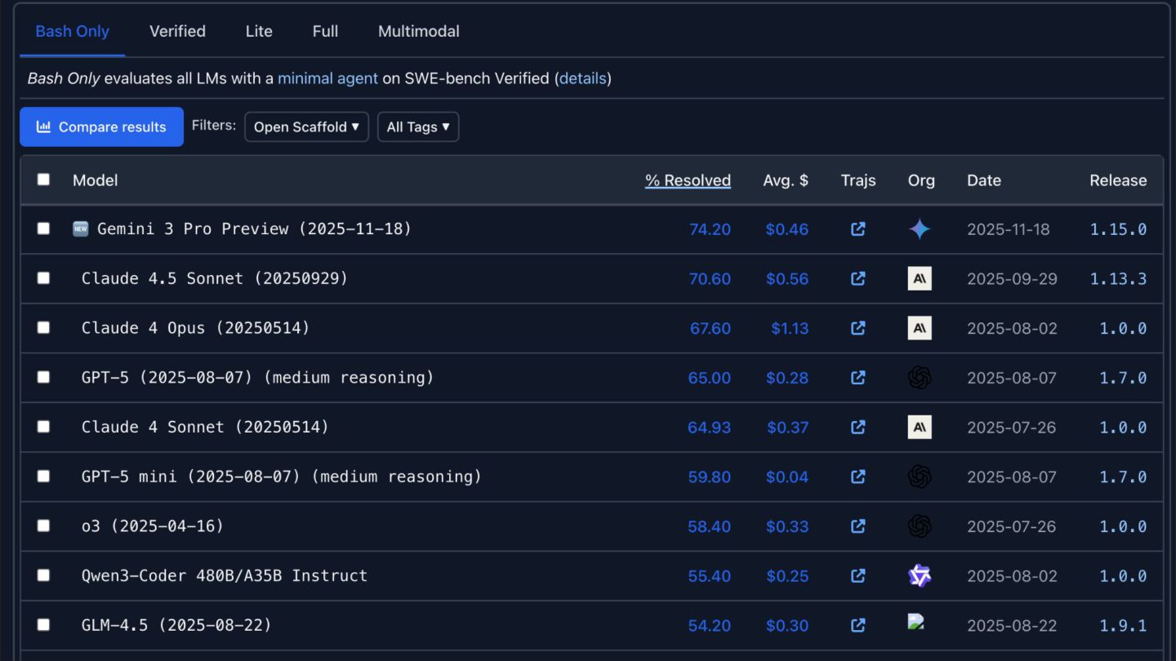The width and height of the screenshot is (1176, 661).
Task: Open trajectories link for GLM-4.5
Action: click(x=857, y=625)
